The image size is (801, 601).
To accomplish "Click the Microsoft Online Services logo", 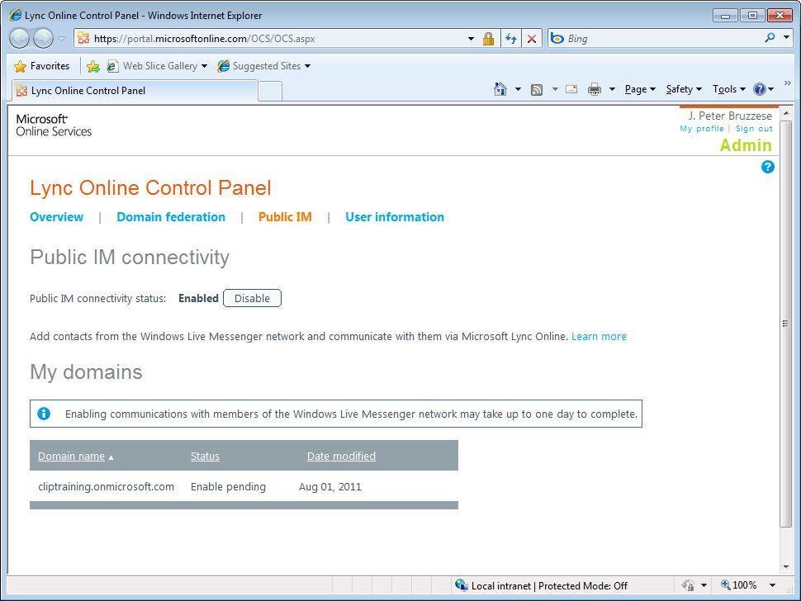I will click(x=54, y=125).
